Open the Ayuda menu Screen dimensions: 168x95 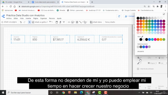(59, 18)
